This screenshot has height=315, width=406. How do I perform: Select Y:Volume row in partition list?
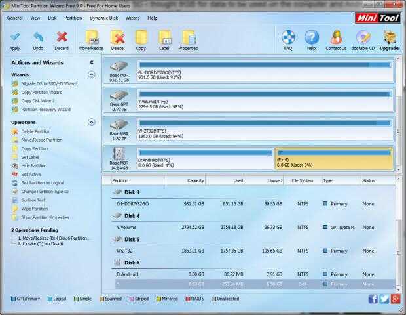tap(255, 228)
